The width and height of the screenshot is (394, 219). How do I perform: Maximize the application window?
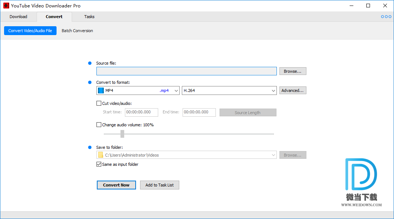point(368,6)
